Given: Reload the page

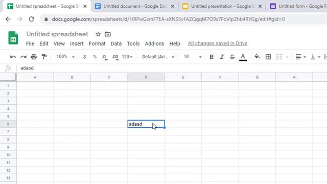Looking at the screenshot, I should pos(32,19).
